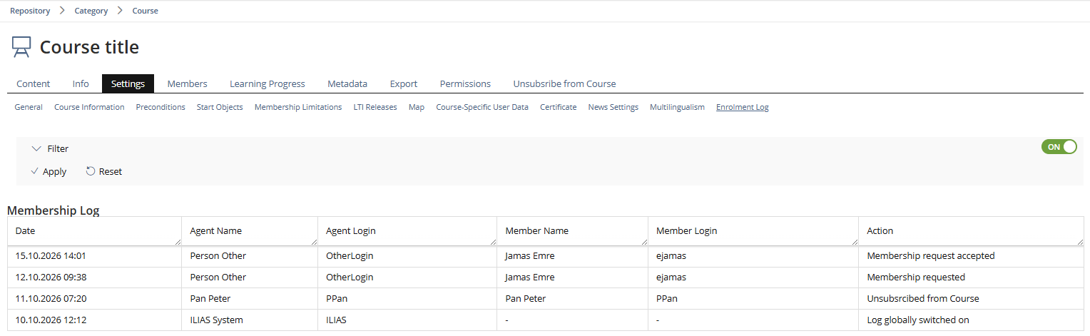
Task: Select date 10.10.2026 12:12
Action: pos(51,320)
